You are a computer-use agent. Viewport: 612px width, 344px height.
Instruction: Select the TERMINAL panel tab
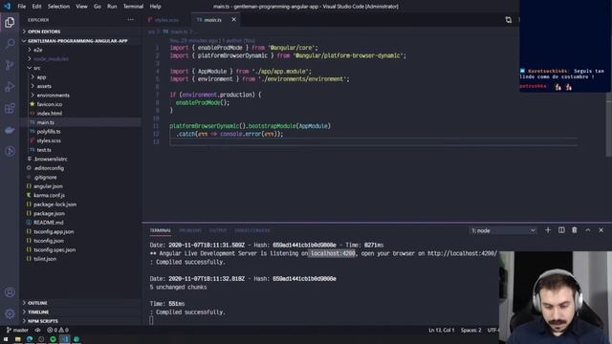point(160,230)
